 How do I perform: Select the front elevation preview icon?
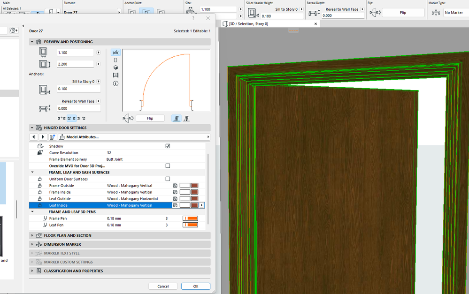pos(115,60)
